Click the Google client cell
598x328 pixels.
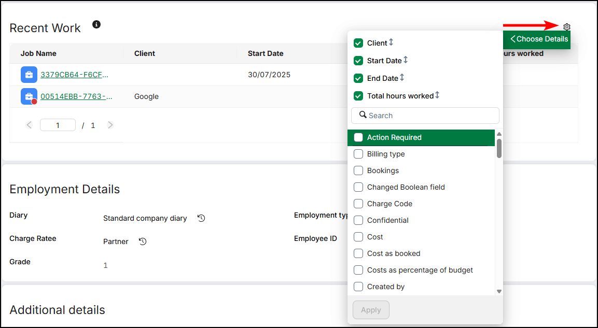click(146, 96)
